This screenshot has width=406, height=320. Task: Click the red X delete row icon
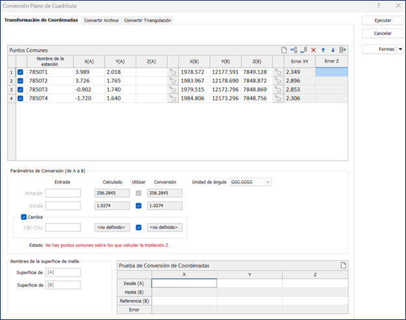click(314, 50)
